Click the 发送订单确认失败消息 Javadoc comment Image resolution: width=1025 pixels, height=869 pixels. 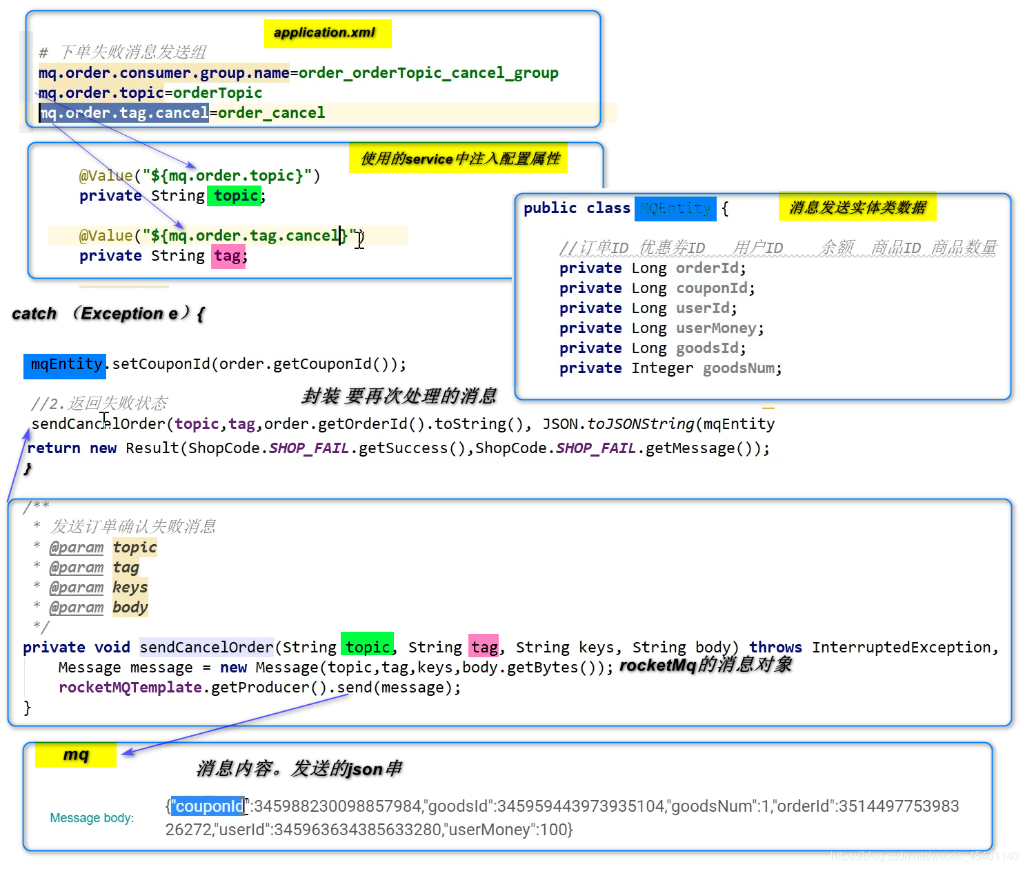[133, 527]
